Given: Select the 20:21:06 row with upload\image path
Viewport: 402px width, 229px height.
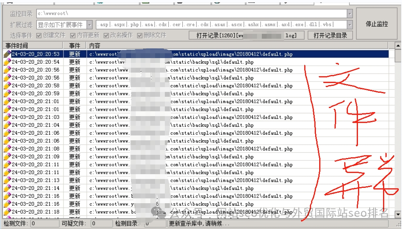Looking at the screenshot, I should coord(196,133).
